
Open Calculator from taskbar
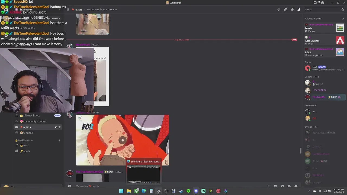click(x=151, y=191)
